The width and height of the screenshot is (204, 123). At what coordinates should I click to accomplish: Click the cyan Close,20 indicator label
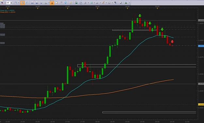coord(7,10)
